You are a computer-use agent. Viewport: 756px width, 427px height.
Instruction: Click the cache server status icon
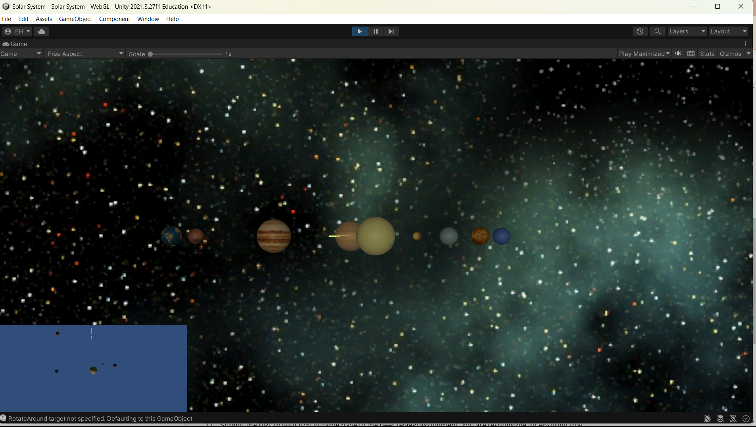coord(720,419)
